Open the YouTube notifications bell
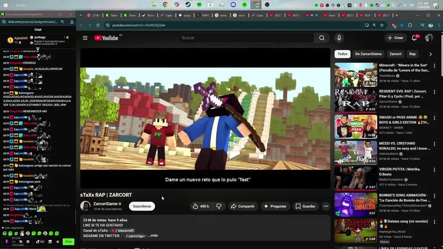The height and width of the screenshot is (249, 443). coord(414,38)
